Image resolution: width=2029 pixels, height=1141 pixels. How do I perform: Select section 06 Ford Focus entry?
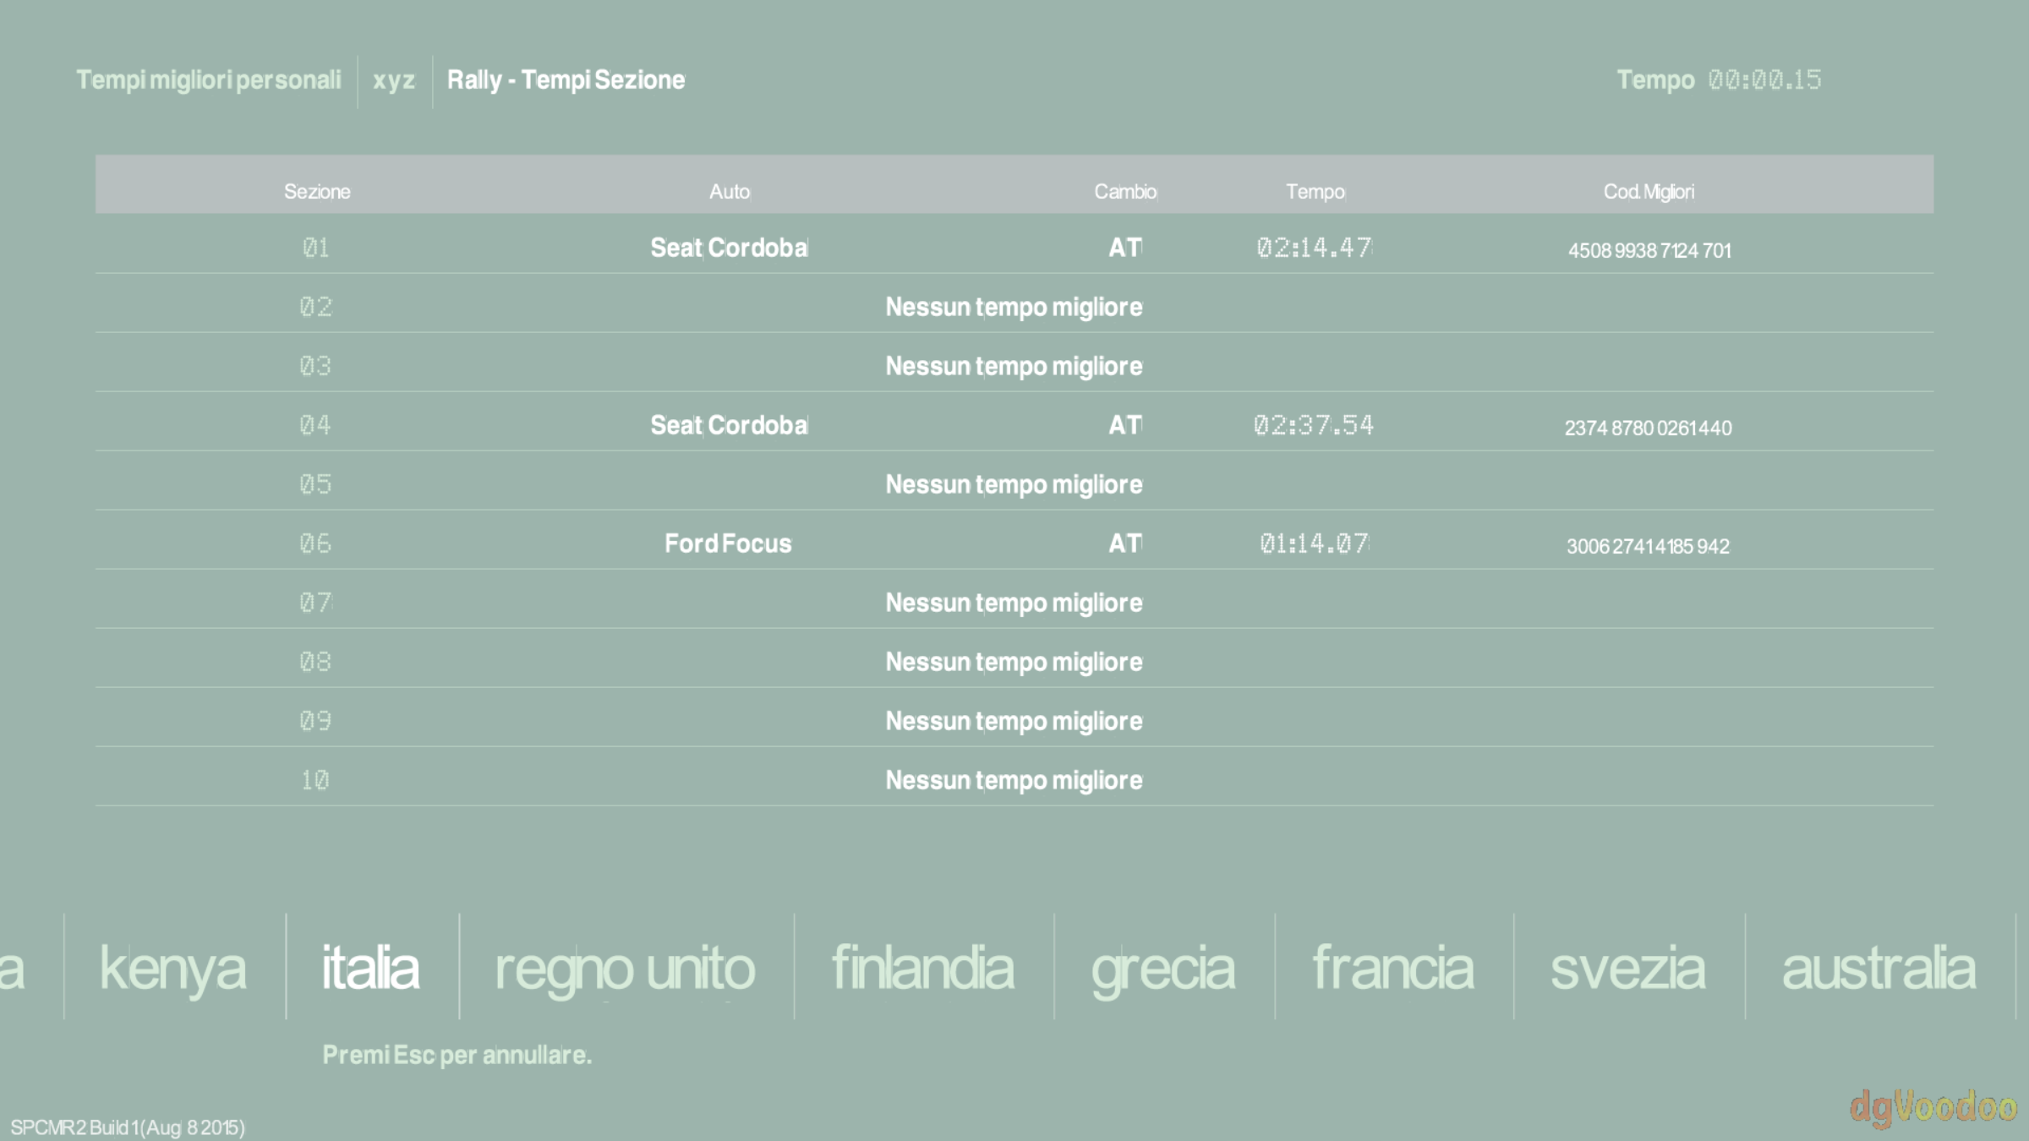point(728,543)
